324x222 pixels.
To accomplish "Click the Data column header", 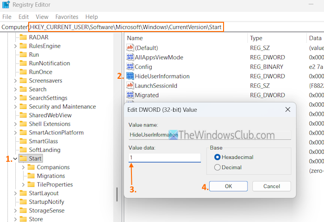I will [315, 38].
